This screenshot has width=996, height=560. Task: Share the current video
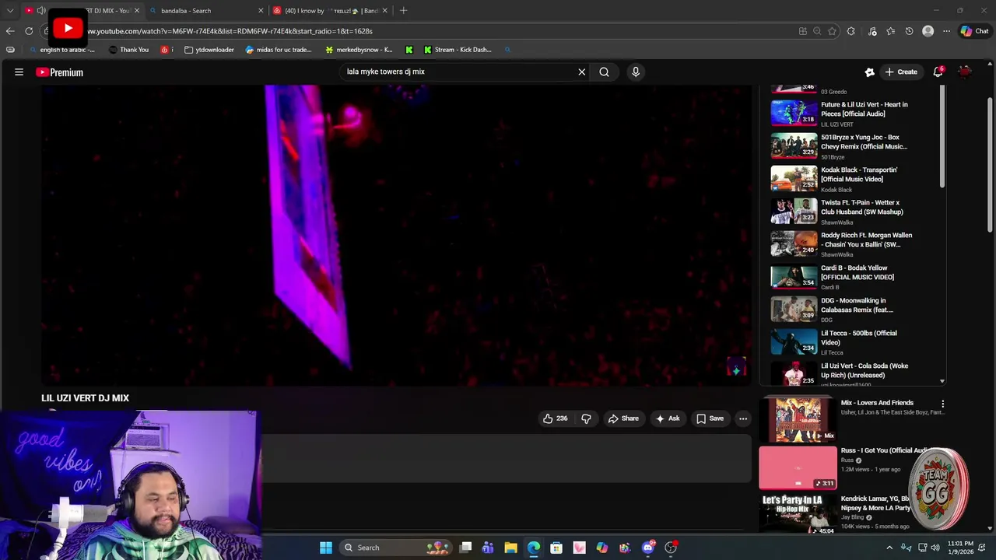click(623, 418)
